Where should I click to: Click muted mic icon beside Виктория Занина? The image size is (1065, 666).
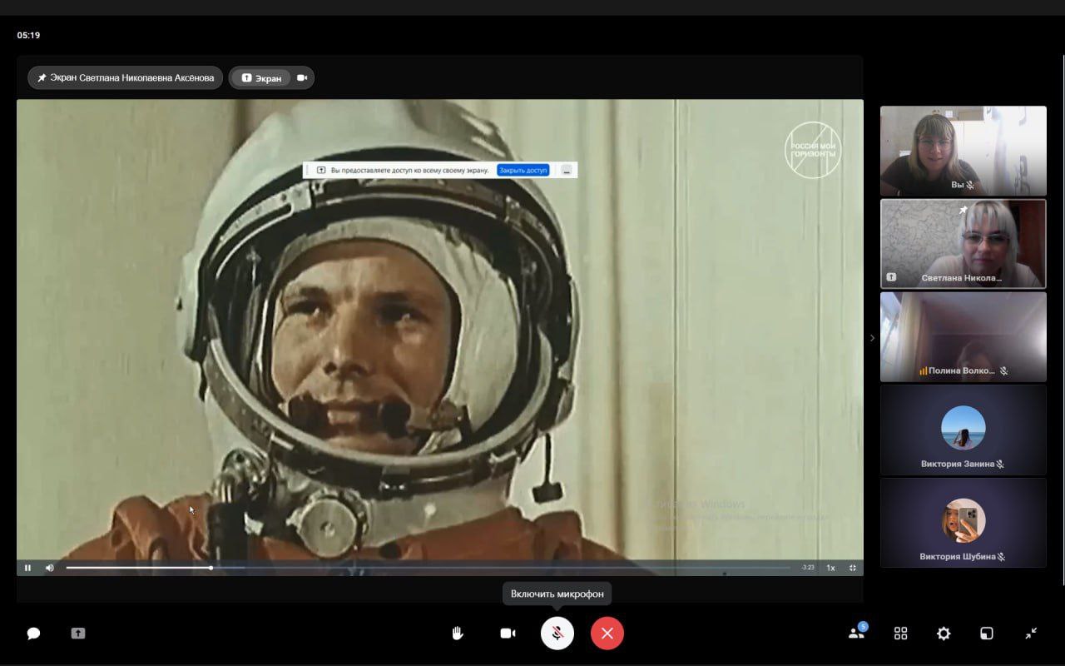click(1000, 464)
